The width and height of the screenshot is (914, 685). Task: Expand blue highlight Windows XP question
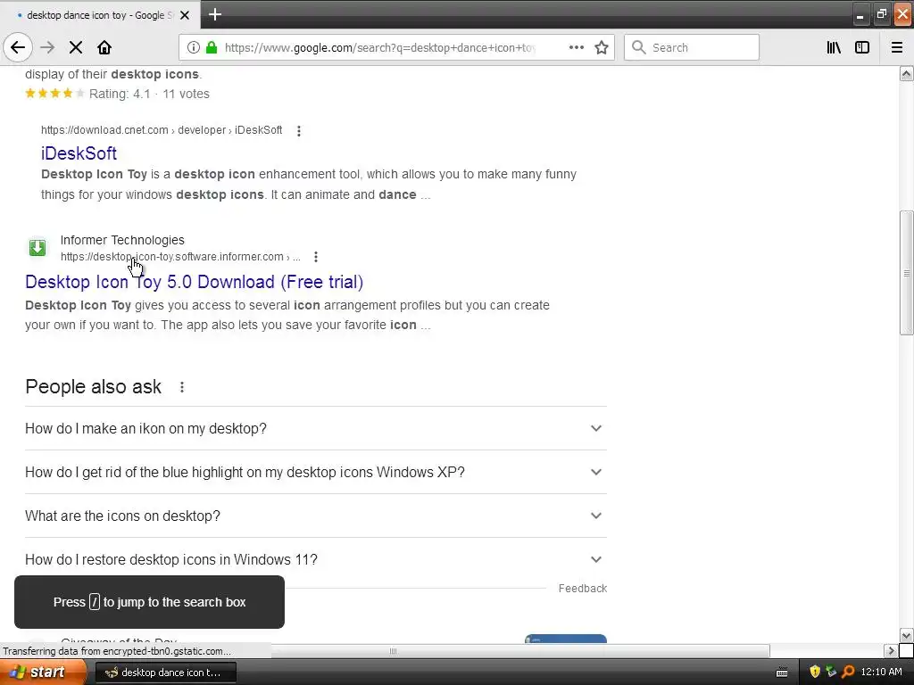(x=316, y=473)
